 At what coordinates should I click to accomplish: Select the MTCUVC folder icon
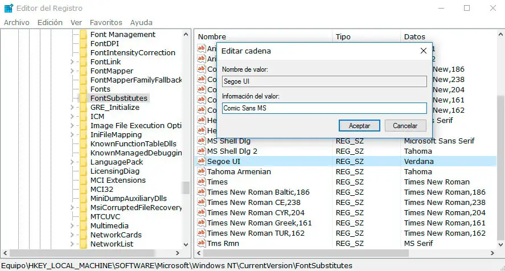[83, 216]
